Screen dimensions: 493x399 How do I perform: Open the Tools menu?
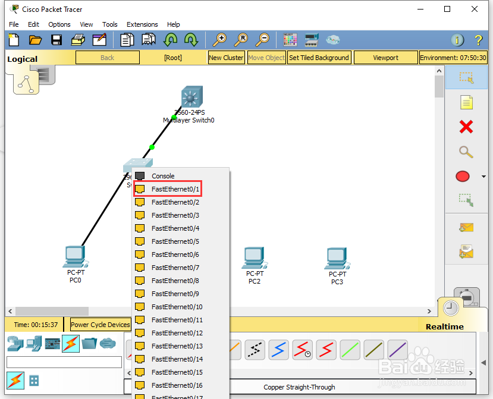(110, 24)
